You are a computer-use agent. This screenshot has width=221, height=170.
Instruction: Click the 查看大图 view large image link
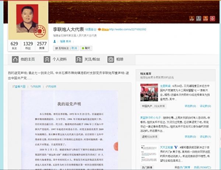pyautogui.click(x=19, y=86)
